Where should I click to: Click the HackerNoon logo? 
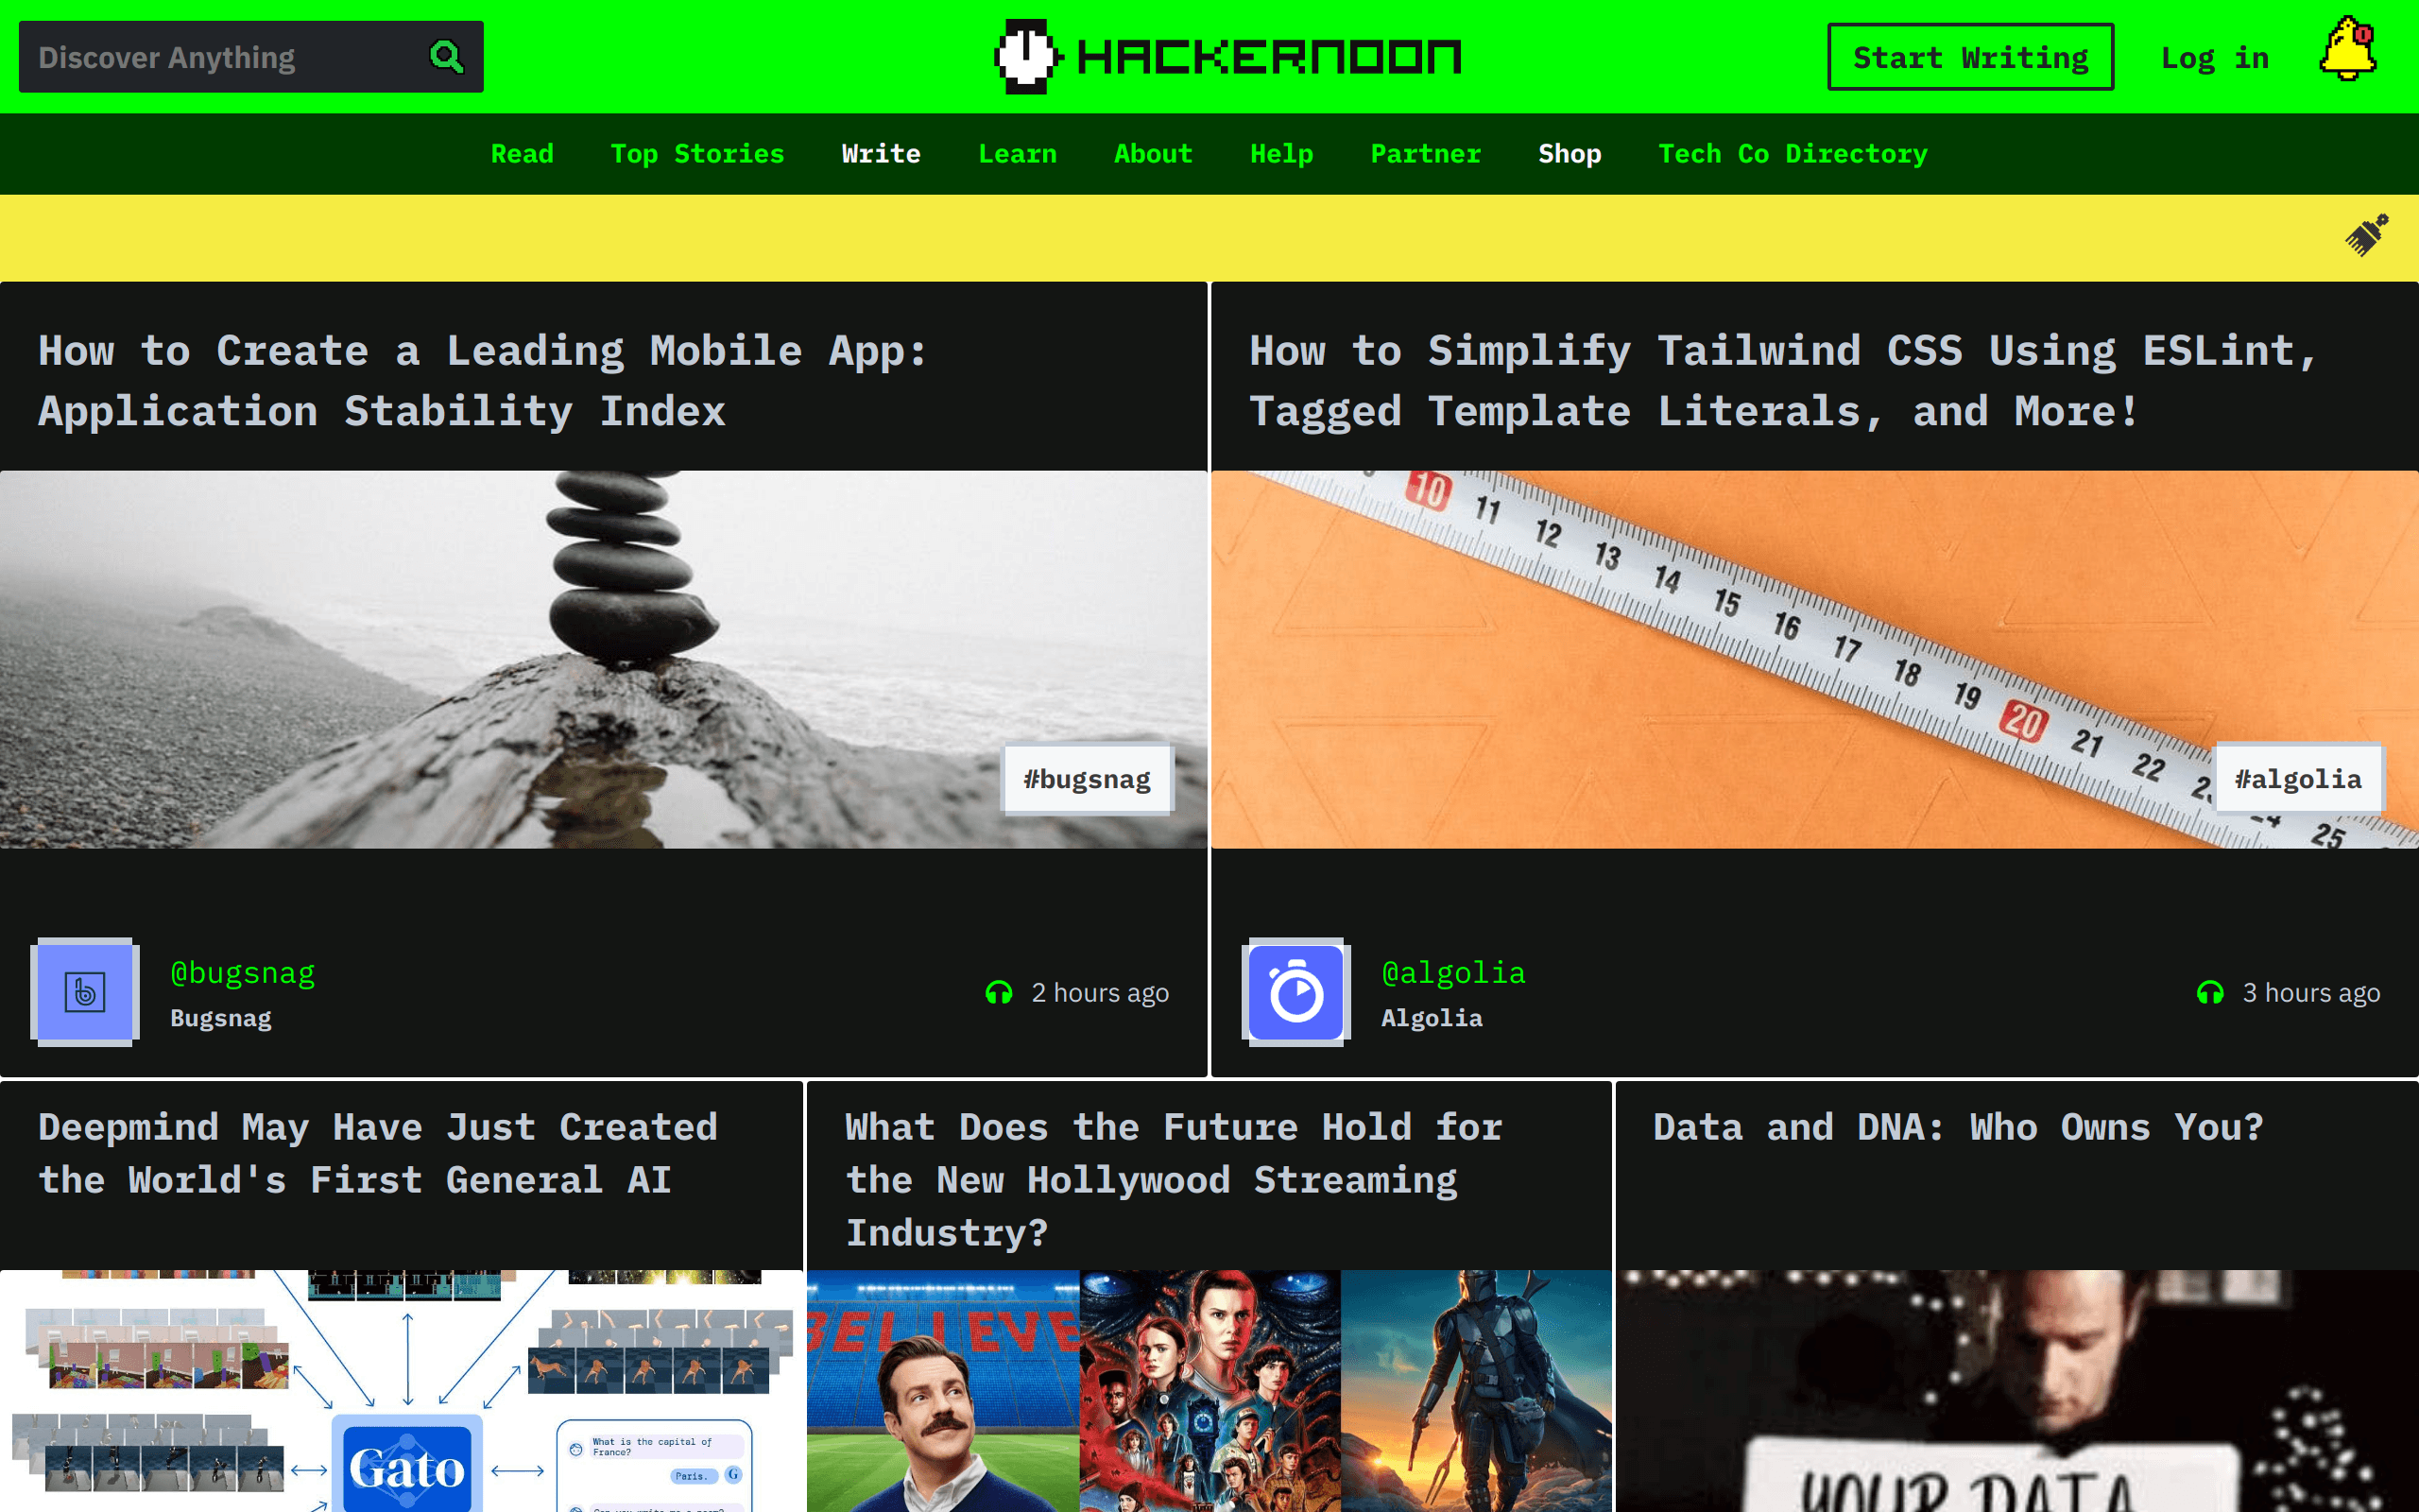tap(1228, 56)
